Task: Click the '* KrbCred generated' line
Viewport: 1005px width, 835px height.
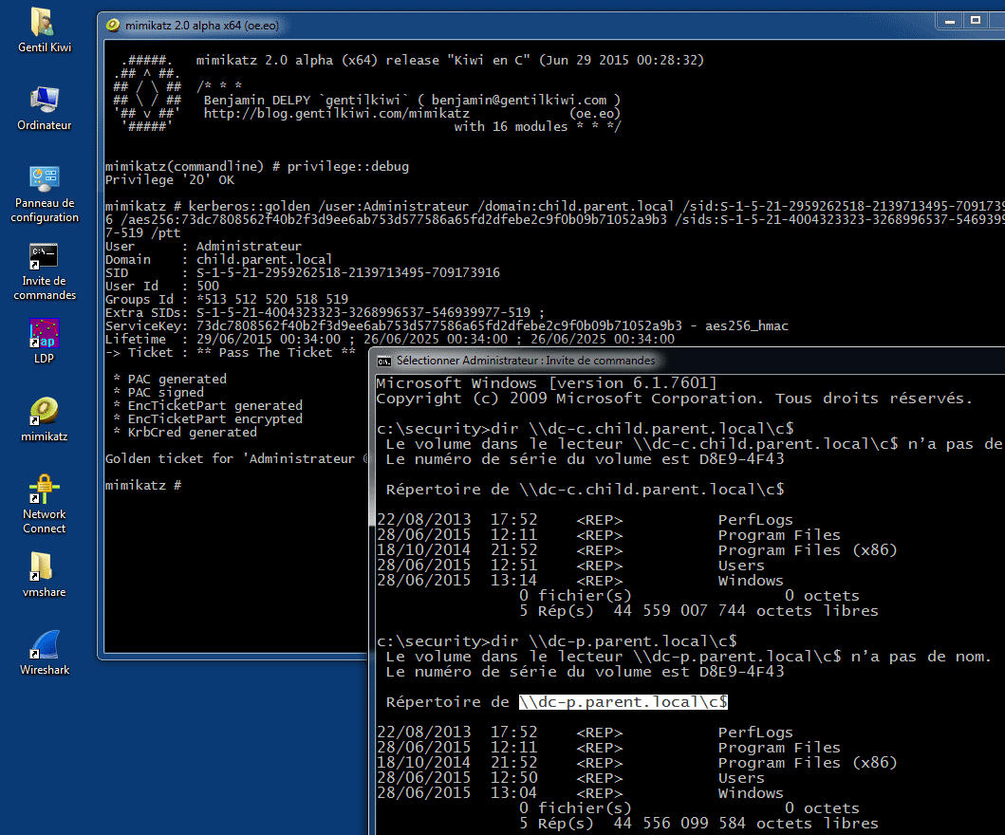Action: pos(185,433)
